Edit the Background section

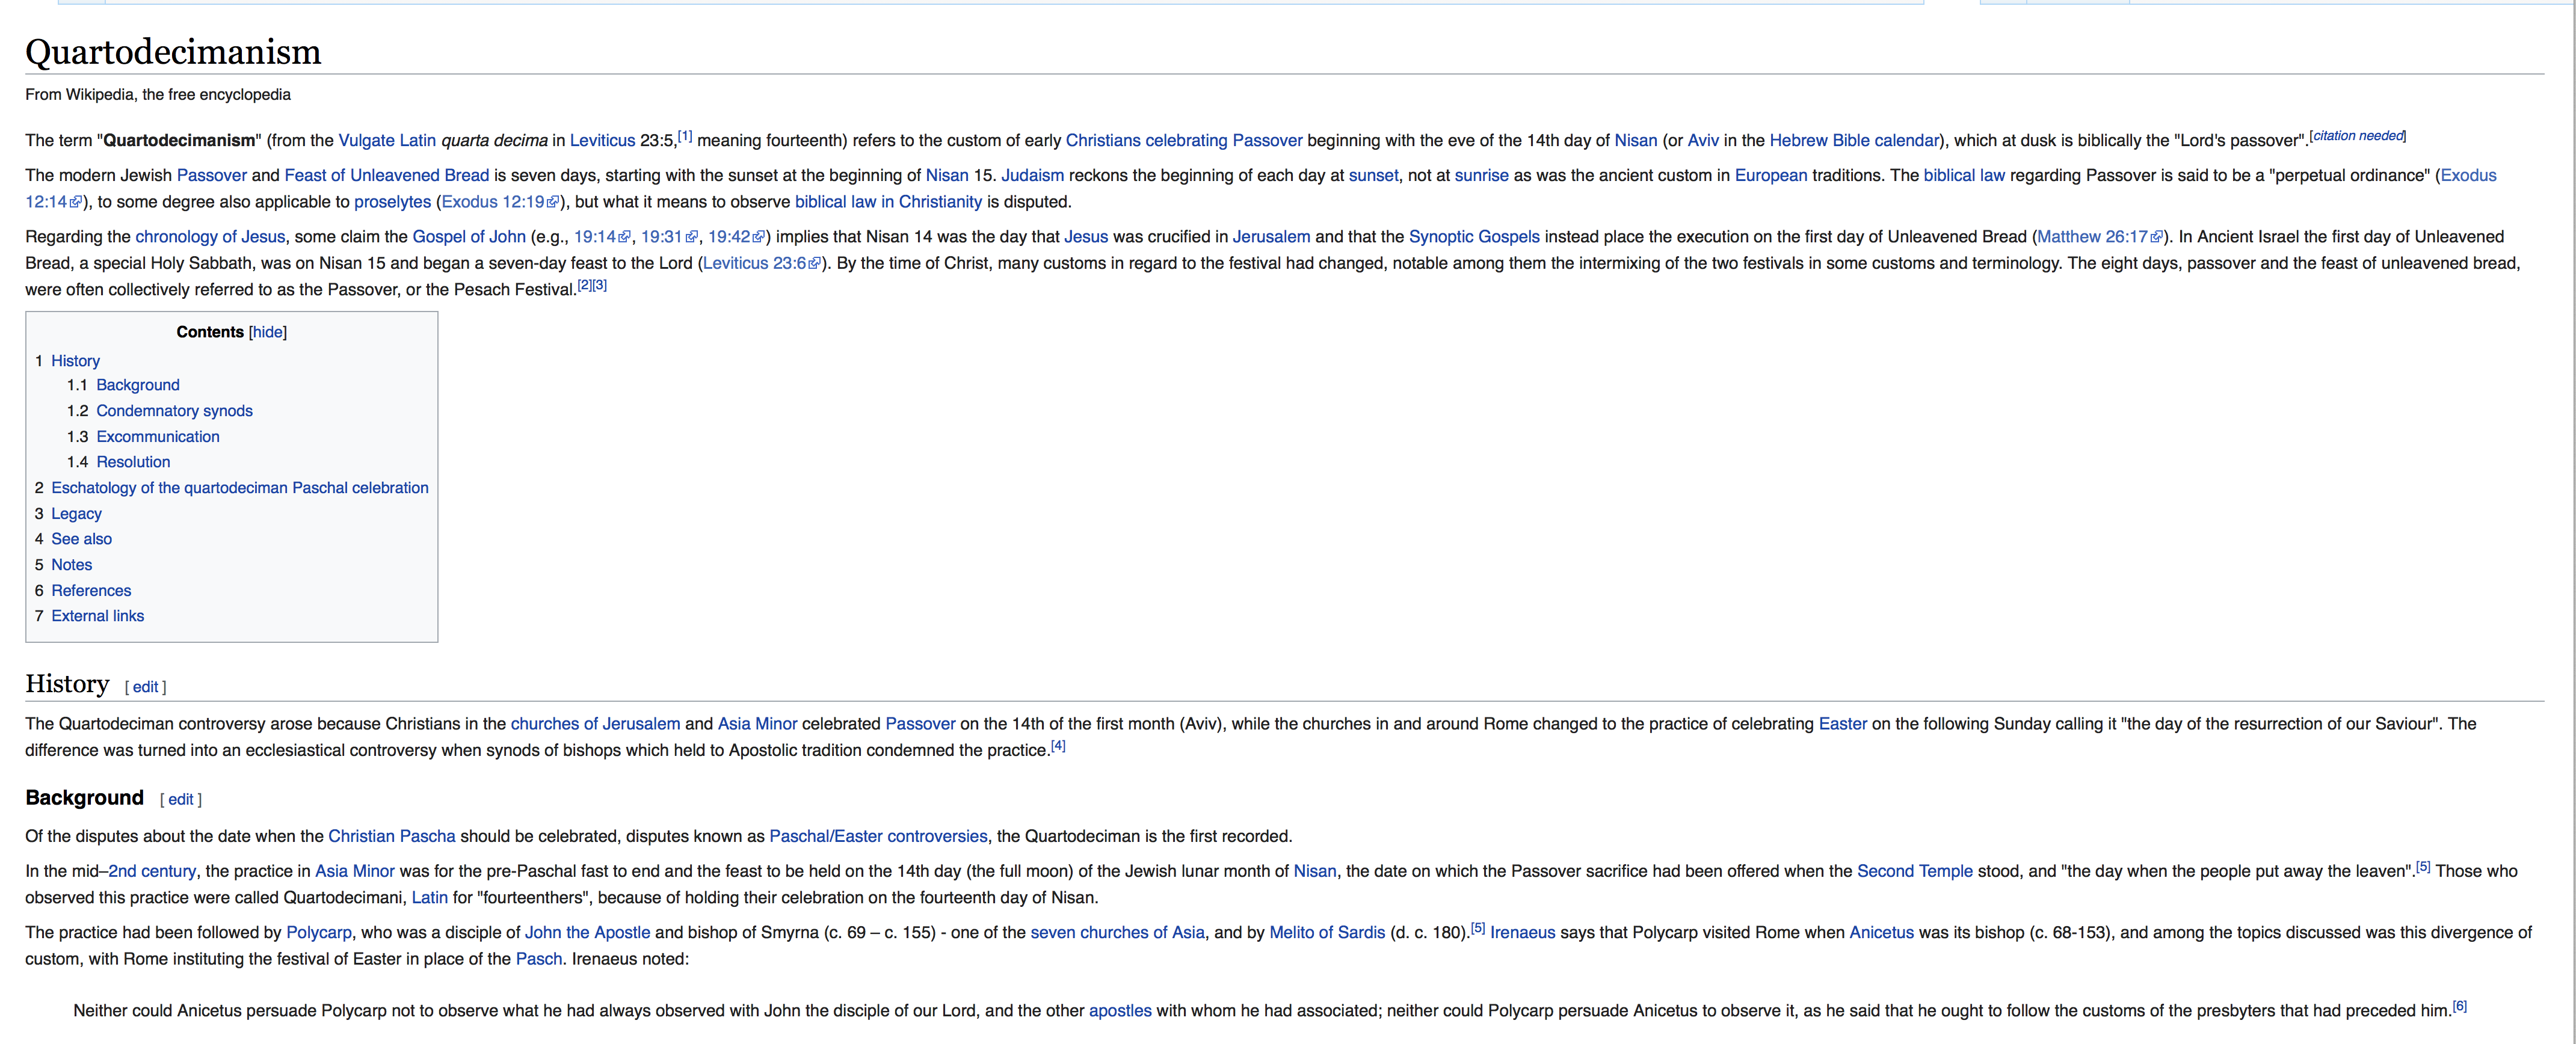point(180,799)
